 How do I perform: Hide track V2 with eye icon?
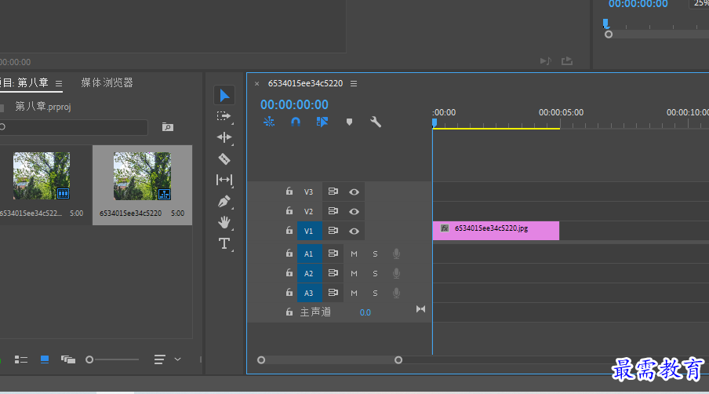354,211
